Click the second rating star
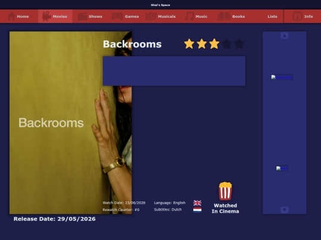 point(202,44)
